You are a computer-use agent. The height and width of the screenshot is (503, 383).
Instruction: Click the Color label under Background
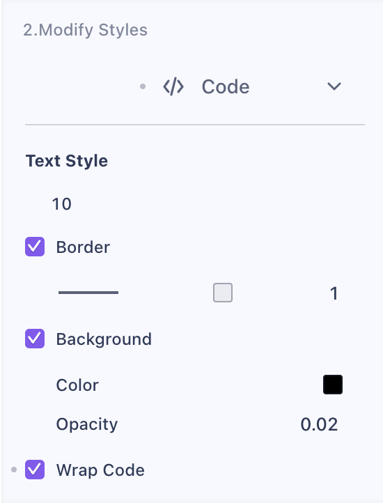point(77,385)
